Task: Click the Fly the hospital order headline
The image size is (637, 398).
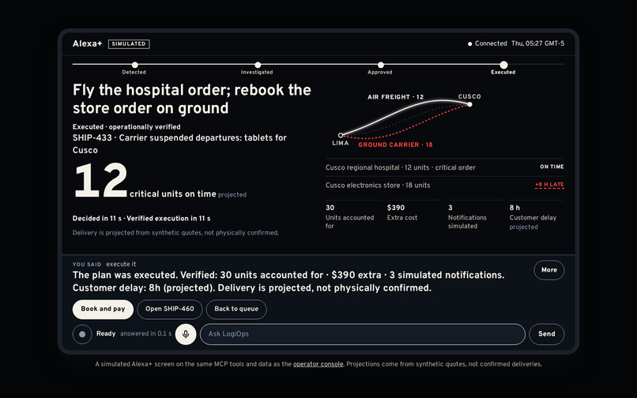Action: pos(192,99)
